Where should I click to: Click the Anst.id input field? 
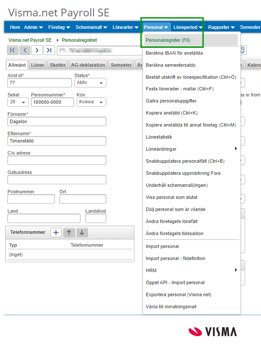tap(40, 83)
